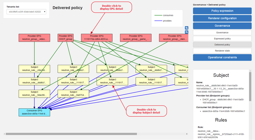Select Subject neutron_rule__c0ec0d node
This screenshot has width=255, height=140.
(x=34, y=69)
